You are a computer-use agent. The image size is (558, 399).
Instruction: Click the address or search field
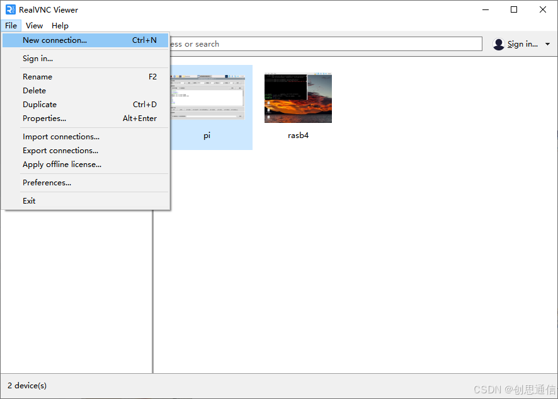(x=326, y=44)
